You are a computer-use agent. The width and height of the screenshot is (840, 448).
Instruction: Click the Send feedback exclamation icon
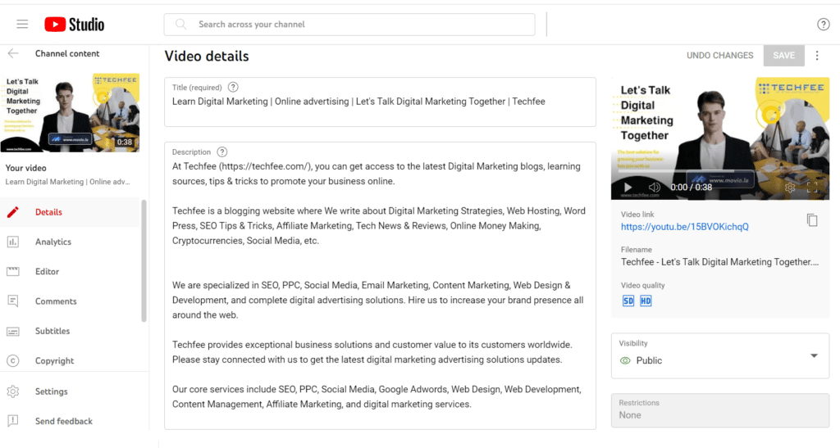[13, 421]
